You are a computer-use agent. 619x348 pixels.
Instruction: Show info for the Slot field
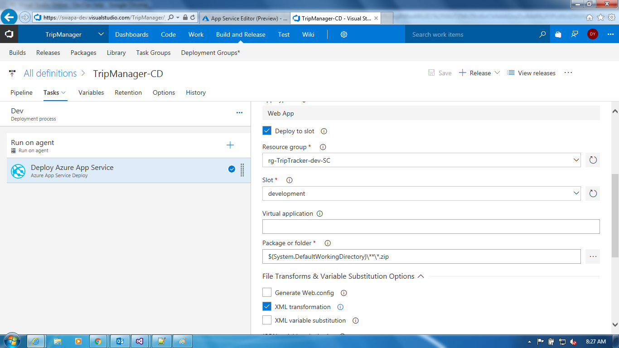click(289, 180)
